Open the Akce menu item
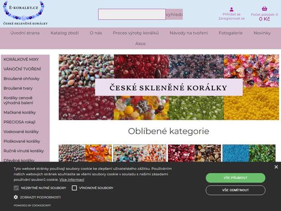This screenshot has width=281, height=211. tap(140, 43)
